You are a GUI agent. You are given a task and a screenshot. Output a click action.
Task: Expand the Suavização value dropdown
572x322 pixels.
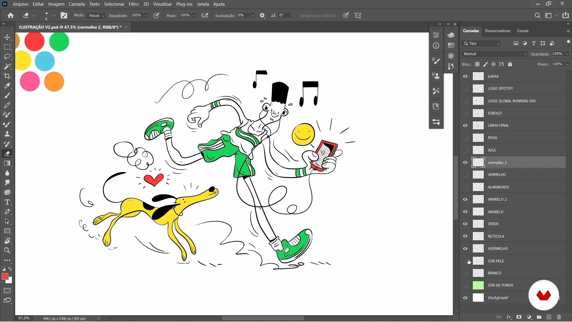(253, 16)
